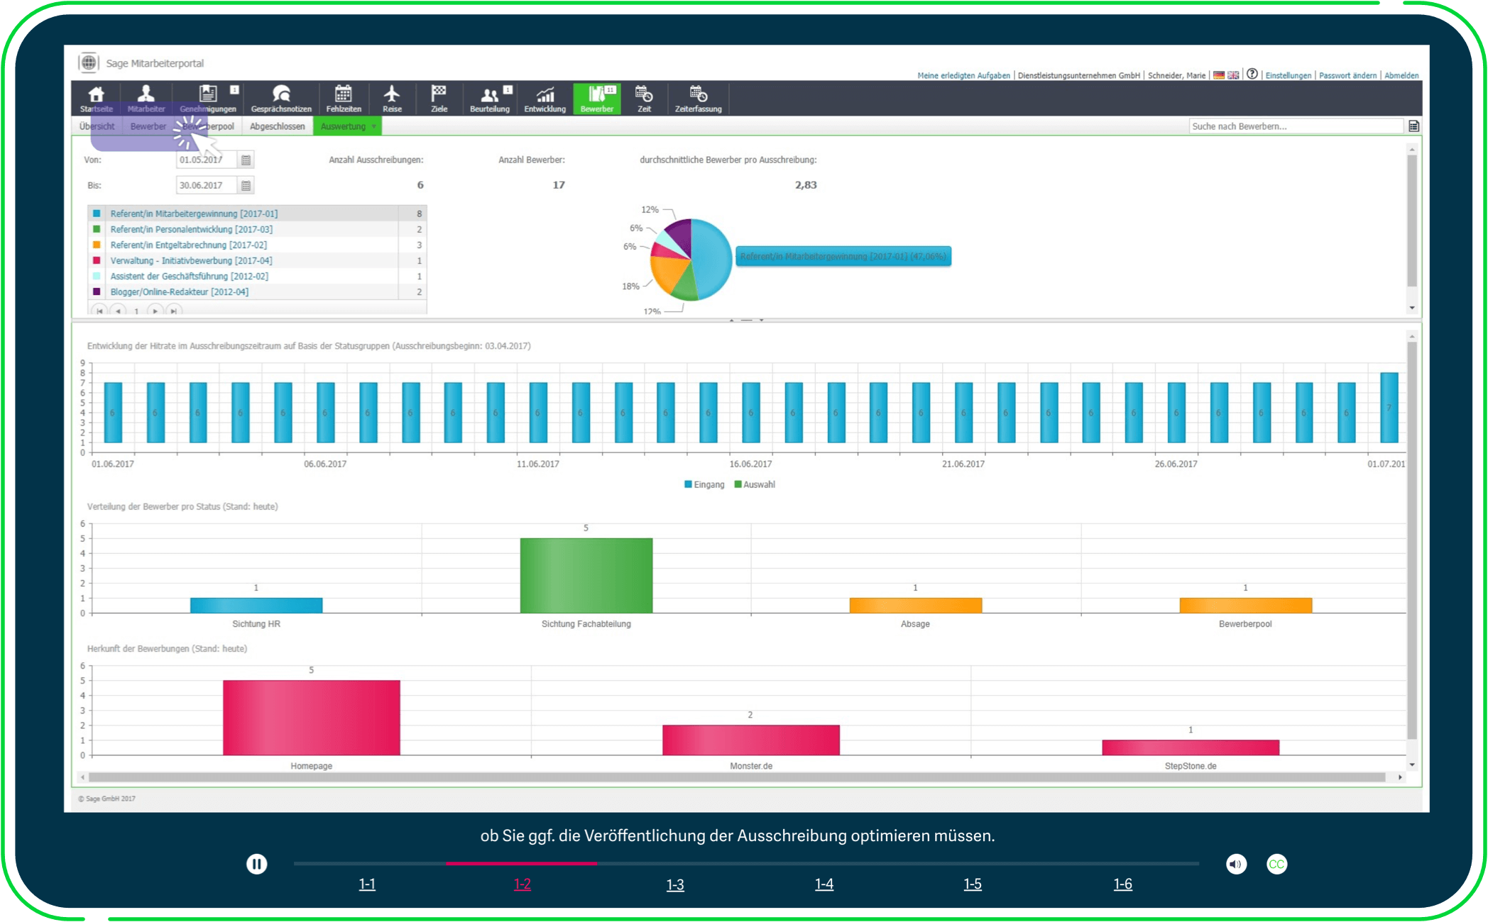Click the horizontal scrollbar under the charts
The width and height of the screenshot is (1488, 922).
[x=737, y=777]
